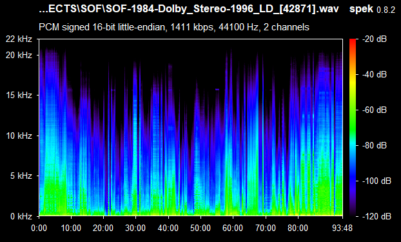401x242 pixels.
Task: Click the -120 dB scale label
Action: click(377, 216)
